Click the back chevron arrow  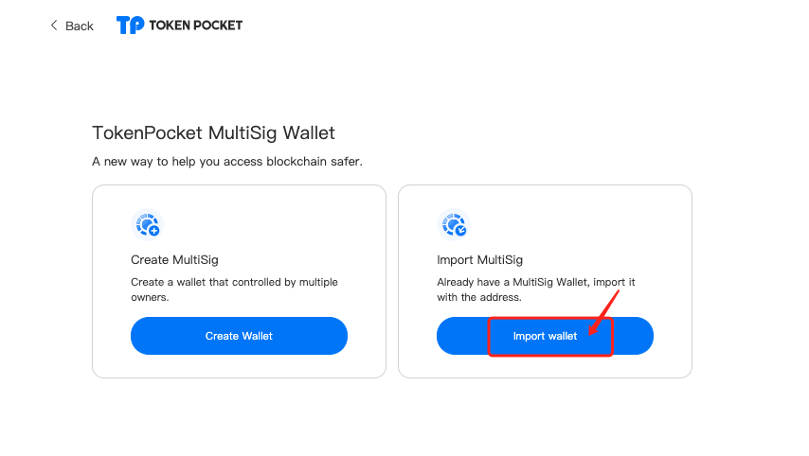pyautogui.click(x=54, y=26)
